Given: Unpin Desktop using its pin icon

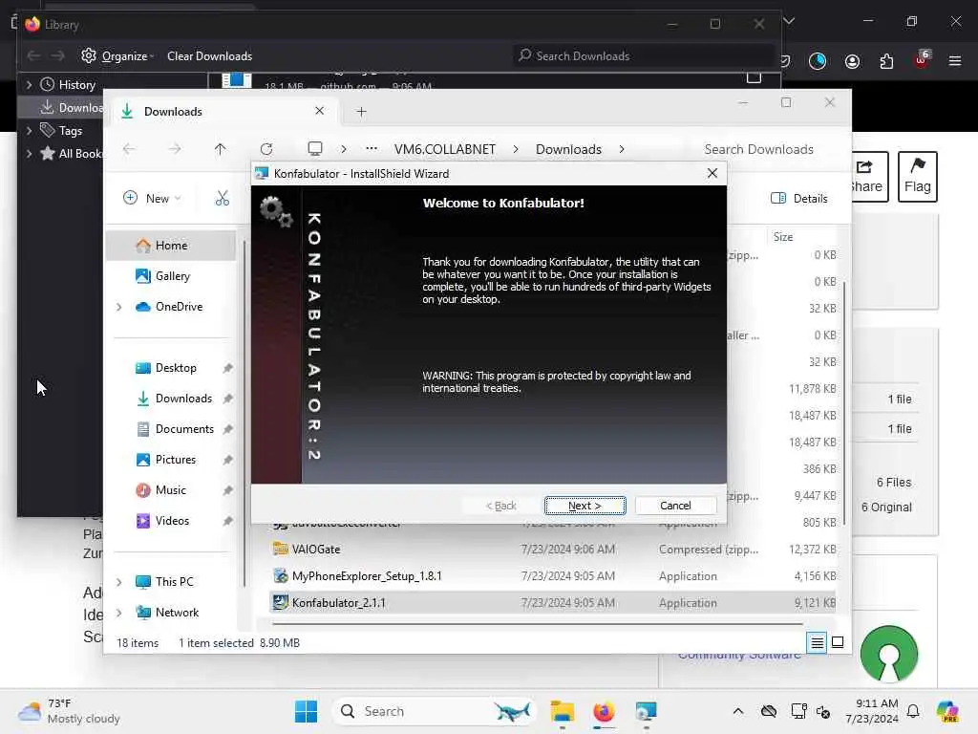Looking at the screenshot, I should [227, 368].
